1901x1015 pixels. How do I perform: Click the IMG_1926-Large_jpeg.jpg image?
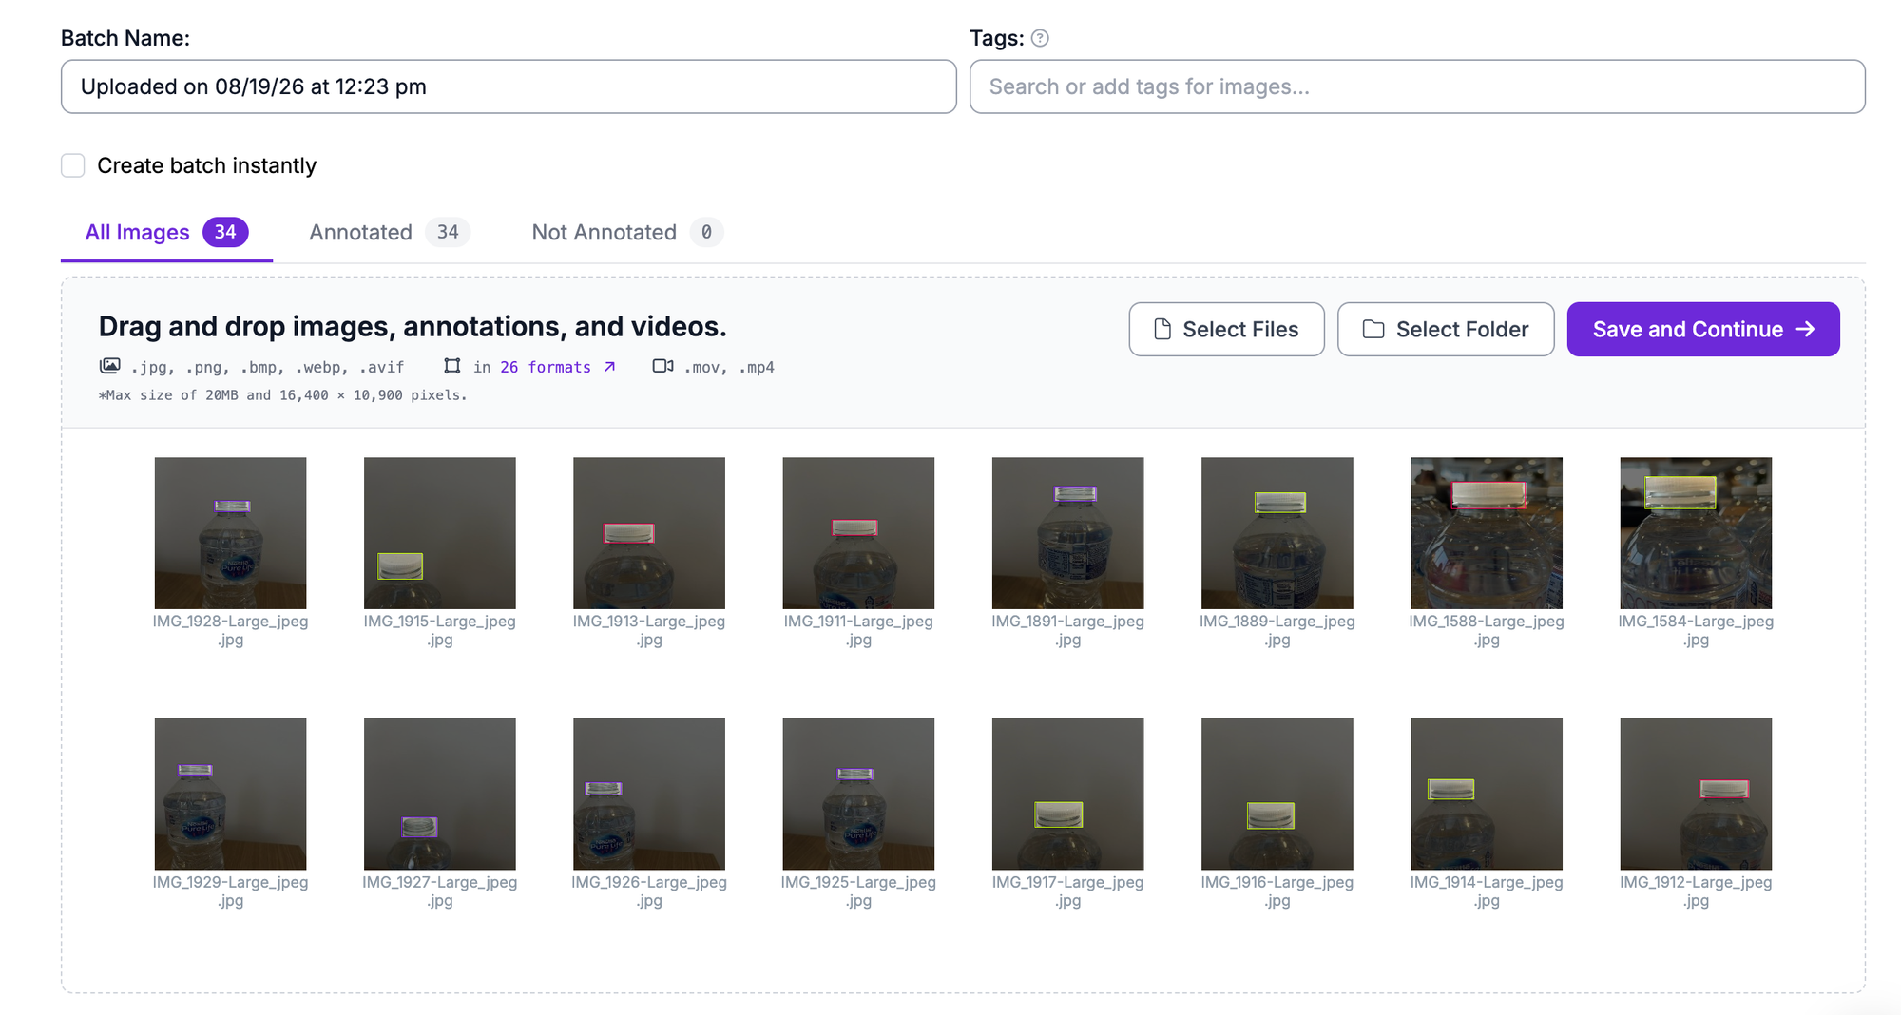tap(649, 794)
